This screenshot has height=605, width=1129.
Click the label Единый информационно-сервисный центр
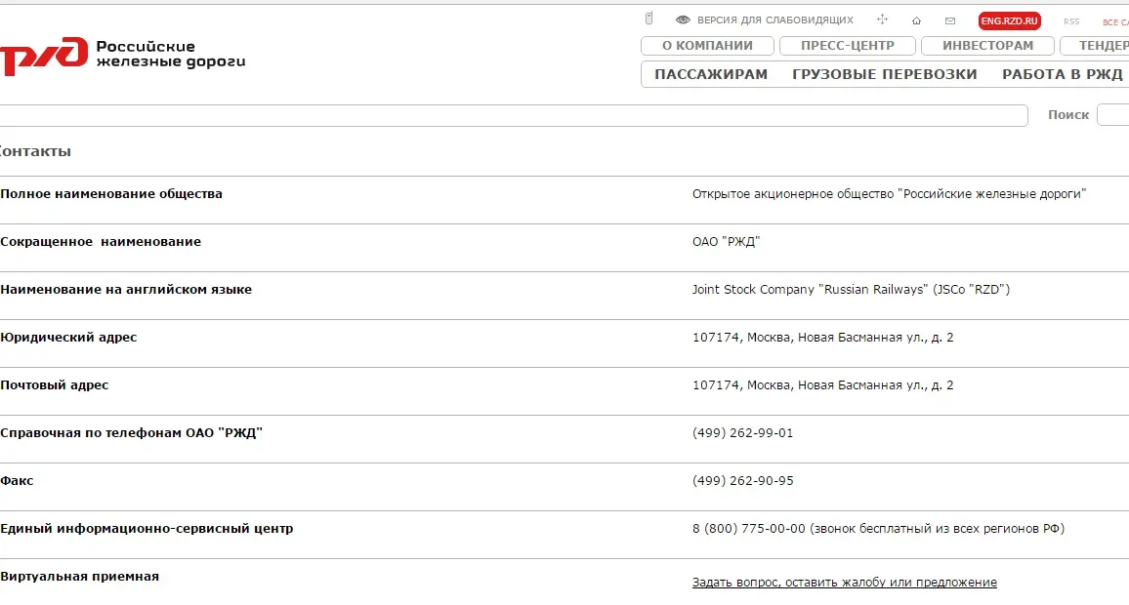pos(146,528)
